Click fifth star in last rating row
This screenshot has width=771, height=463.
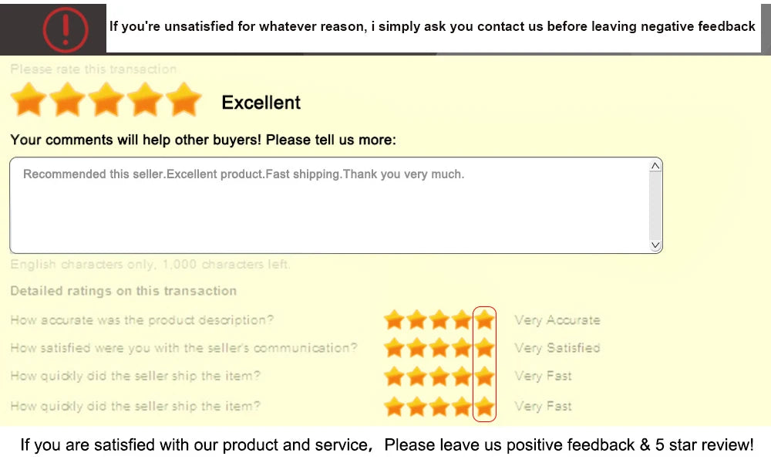pyautogui.click(x=484, y=406)
